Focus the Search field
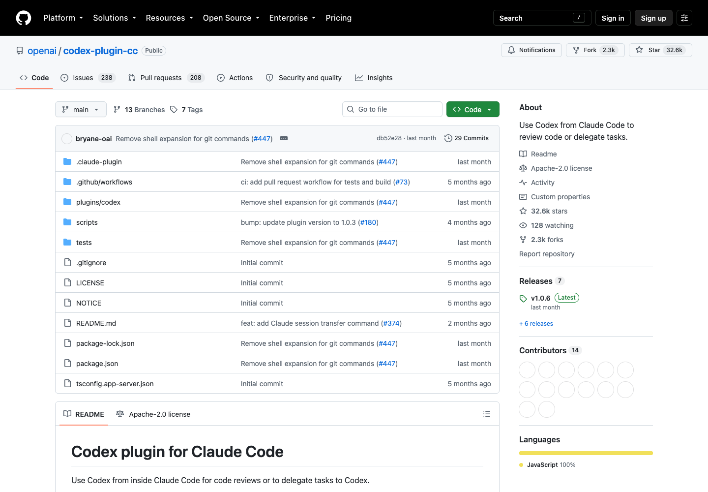This screenshot has width=708, height=492. [x=542, y=18]
